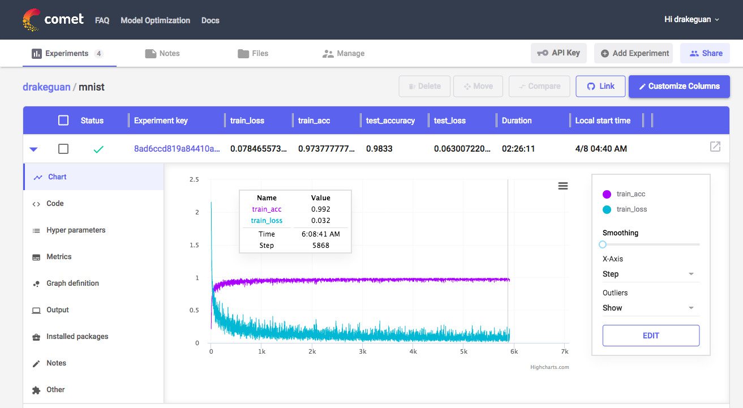Click the Code sidebar icon
This screenshot has height=408, width=743.
click(36, 204)
